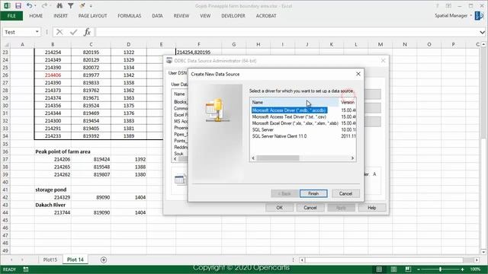Select Microsoft Excel Driver entry
The height and width of the screenshot is (274, 488).
[x=295, y=123]
